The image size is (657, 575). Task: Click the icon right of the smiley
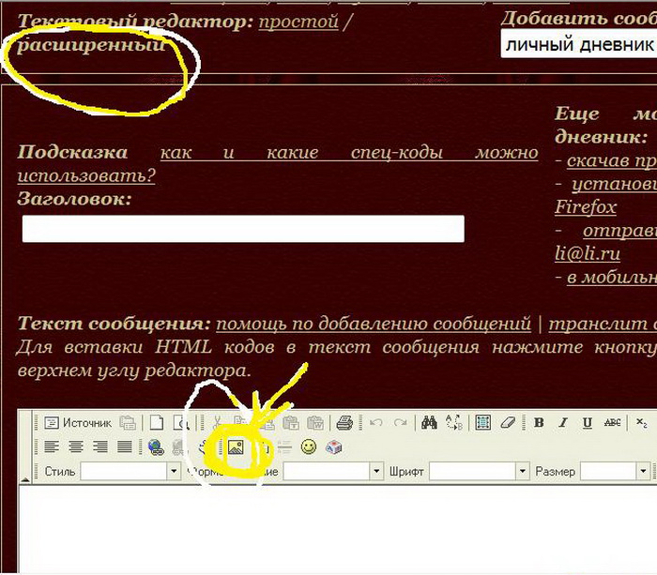tap(333, 447)
